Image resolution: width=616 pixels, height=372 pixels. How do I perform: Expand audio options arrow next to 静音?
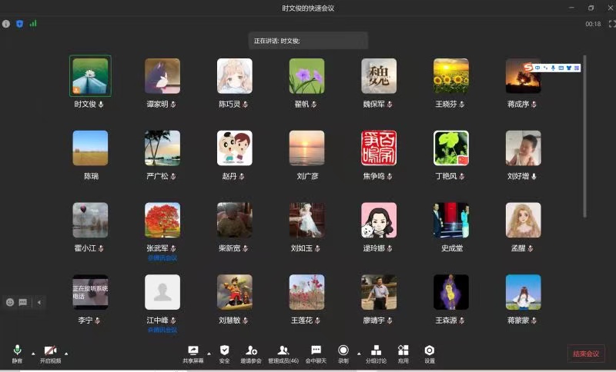(x=32, y=354)
